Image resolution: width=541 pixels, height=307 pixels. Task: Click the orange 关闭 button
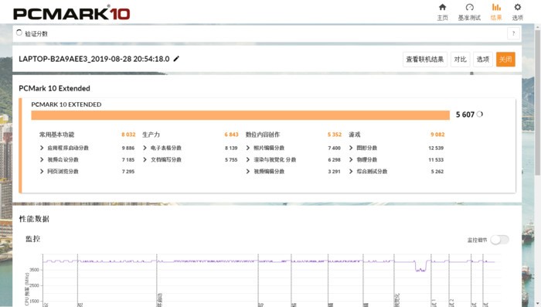tap(505, 60)
